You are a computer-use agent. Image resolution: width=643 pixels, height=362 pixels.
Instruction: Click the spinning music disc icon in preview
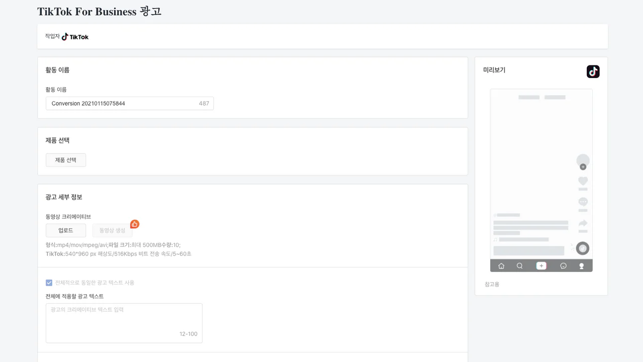[x=582, y=248]
